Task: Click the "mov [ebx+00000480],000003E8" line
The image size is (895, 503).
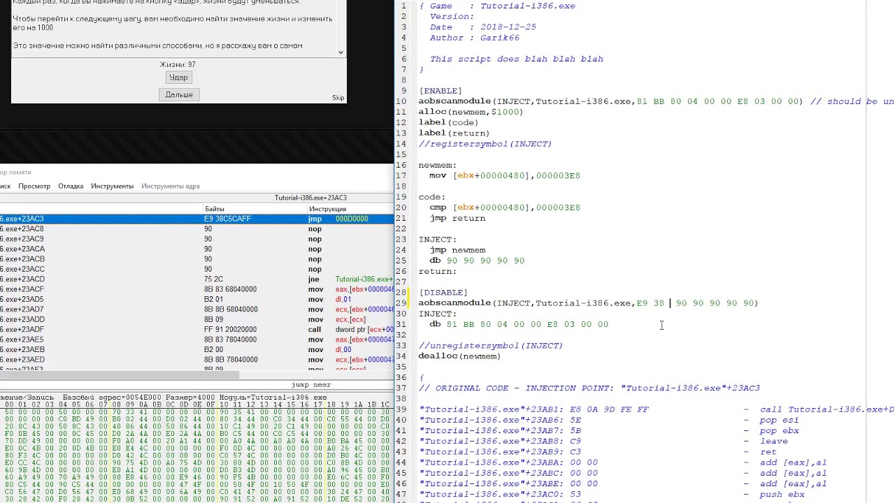Action: click(505, 175)
